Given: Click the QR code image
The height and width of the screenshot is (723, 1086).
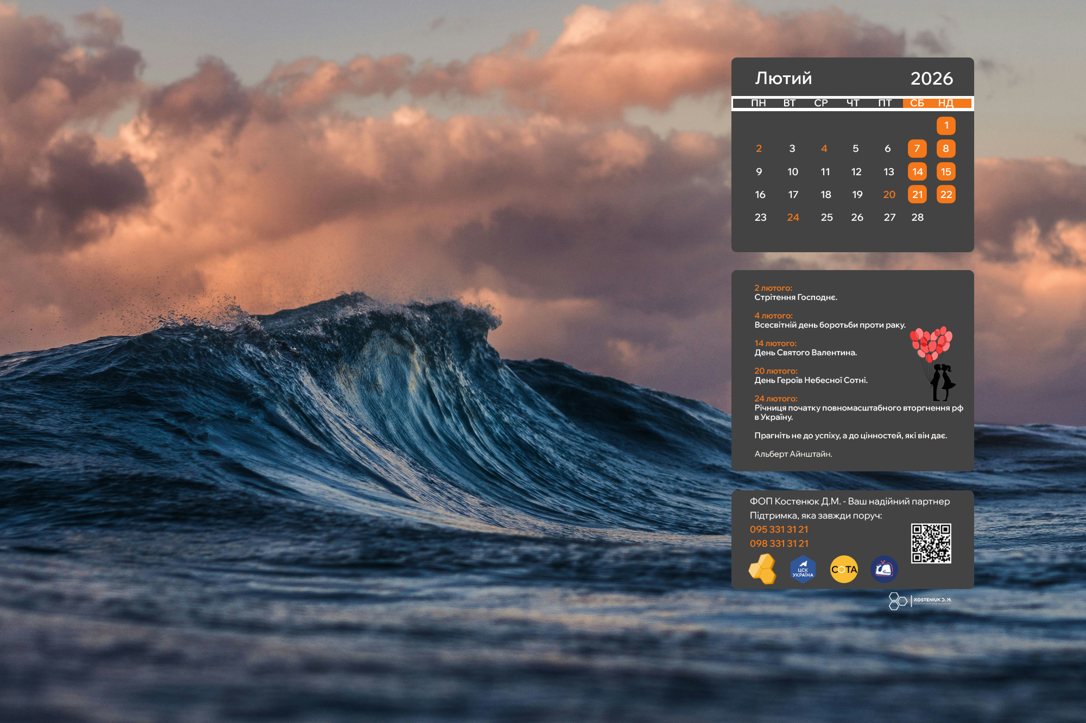Looking at the screenshot, I should pyautogui.click(x=931, y=543).
